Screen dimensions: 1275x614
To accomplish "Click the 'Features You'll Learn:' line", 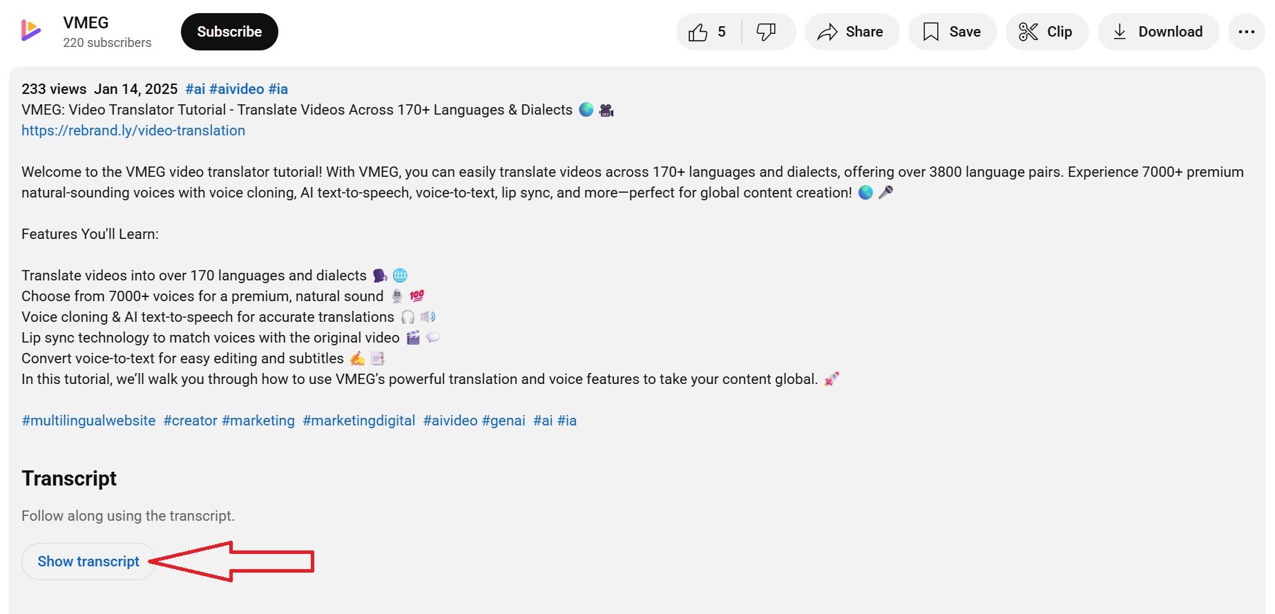I will point(90,234).
